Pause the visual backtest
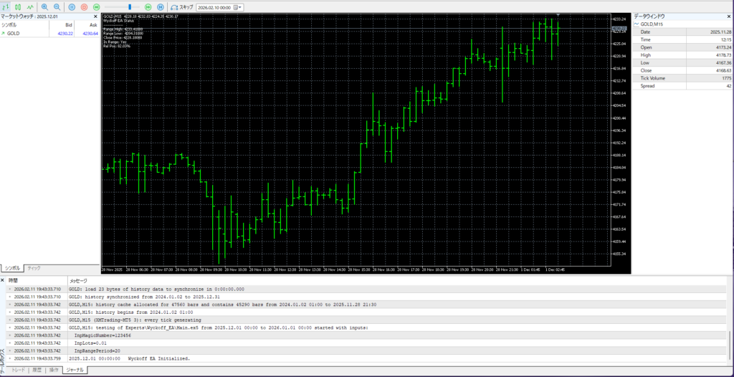734x377 pixels. [x=72, y=6]
